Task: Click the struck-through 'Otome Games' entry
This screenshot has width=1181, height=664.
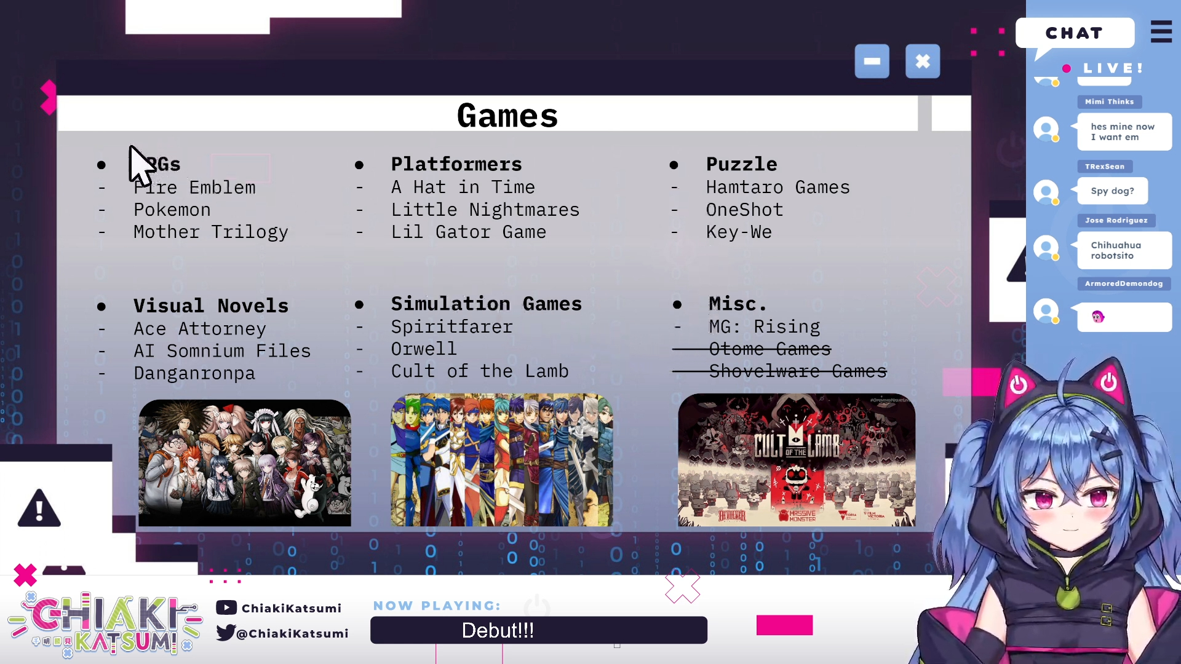Action: point(769,349)
